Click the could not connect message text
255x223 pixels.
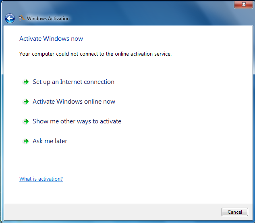tap(95, 54)
